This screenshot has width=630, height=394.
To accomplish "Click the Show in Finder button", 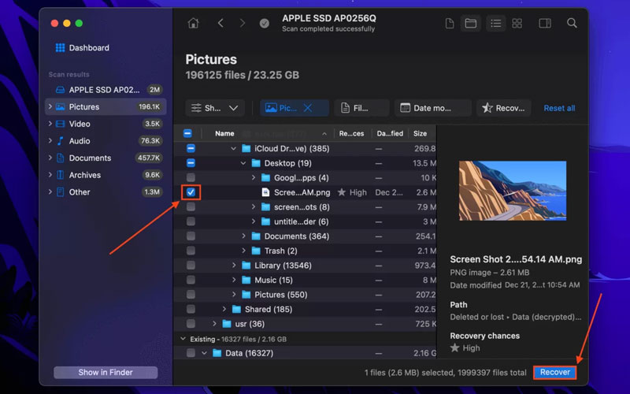I will [x=106, y=372].
